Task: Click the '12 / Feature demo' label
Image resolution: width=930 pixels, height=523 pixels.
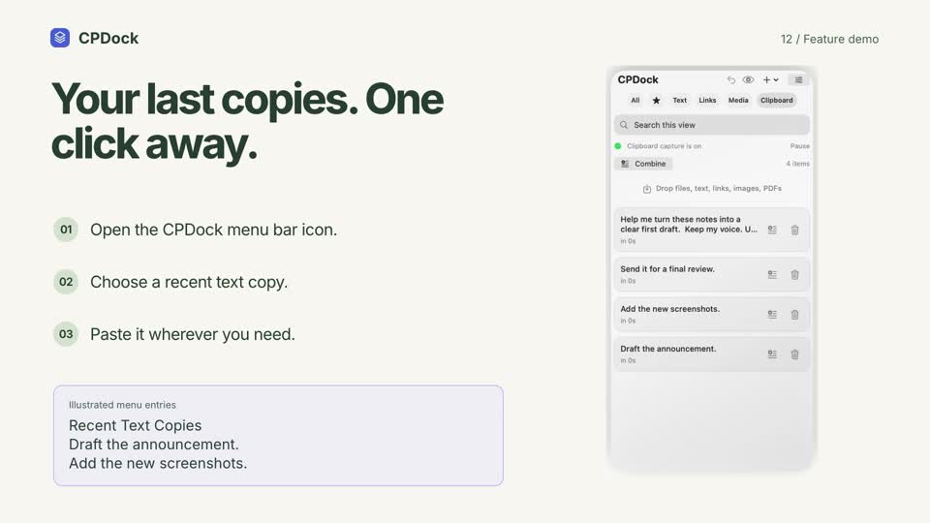Action: point(829,39)
